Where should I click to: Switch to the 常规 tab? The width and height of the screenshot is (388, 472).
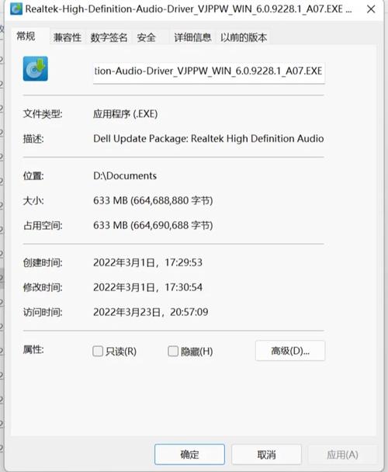pos(26,36)
